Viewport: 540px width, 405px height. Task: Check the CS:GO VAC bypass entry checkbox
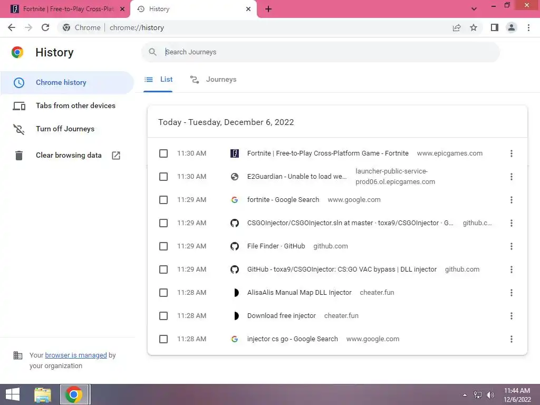tap(163, 269)
